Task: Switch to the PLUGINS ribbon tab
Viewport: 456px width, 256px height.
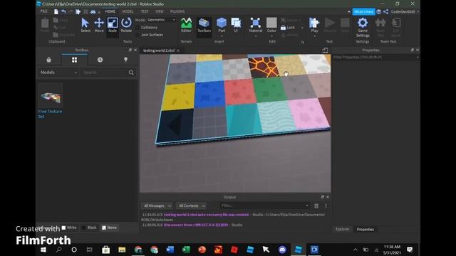Action: pos(177,11)
